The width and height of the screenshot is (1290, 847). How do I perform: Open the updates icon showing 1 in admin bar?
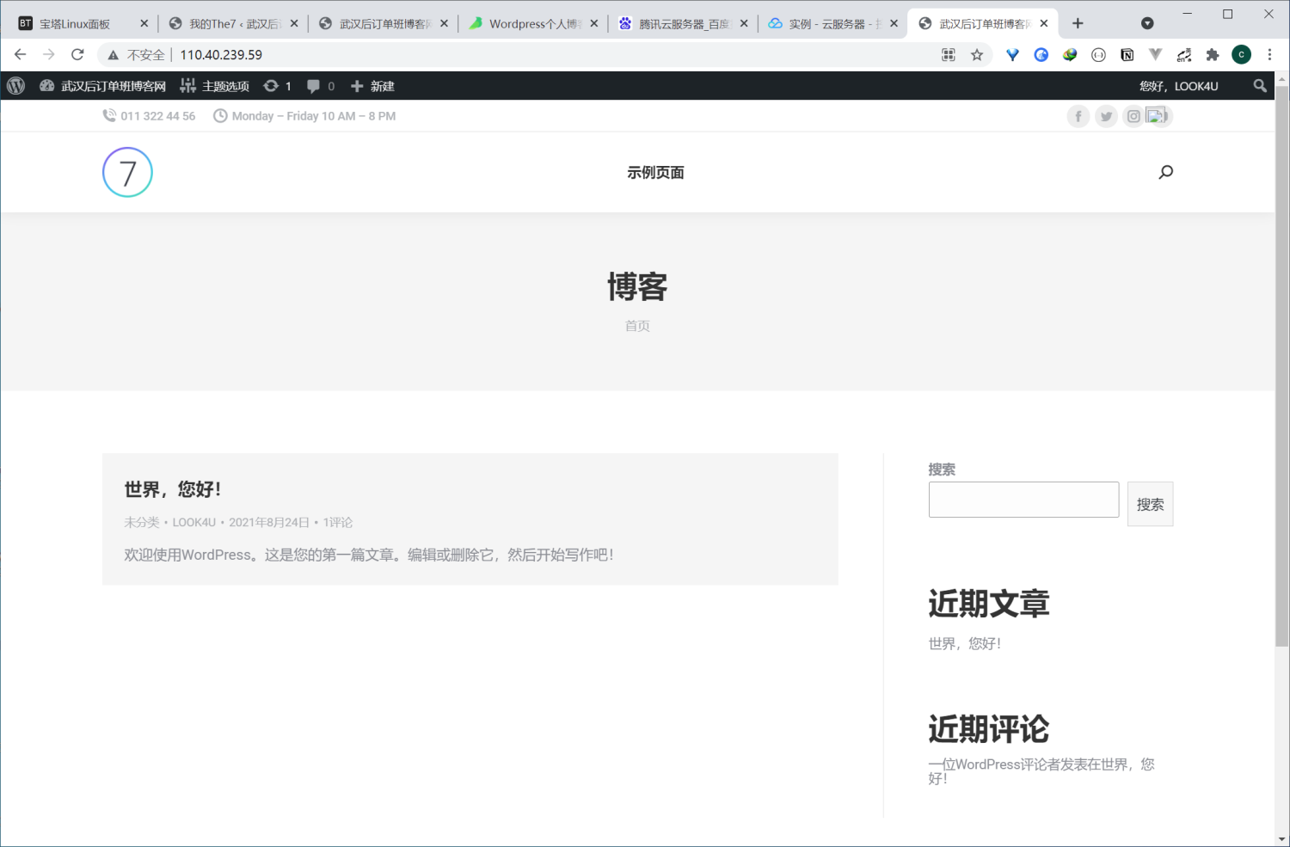[x=277, y=85]
